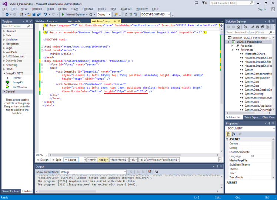The width and height of the screenshot is (277, 200).
Task: Toggle the WebForm1.aspx tab pin
Action: (x=115, y=21)
